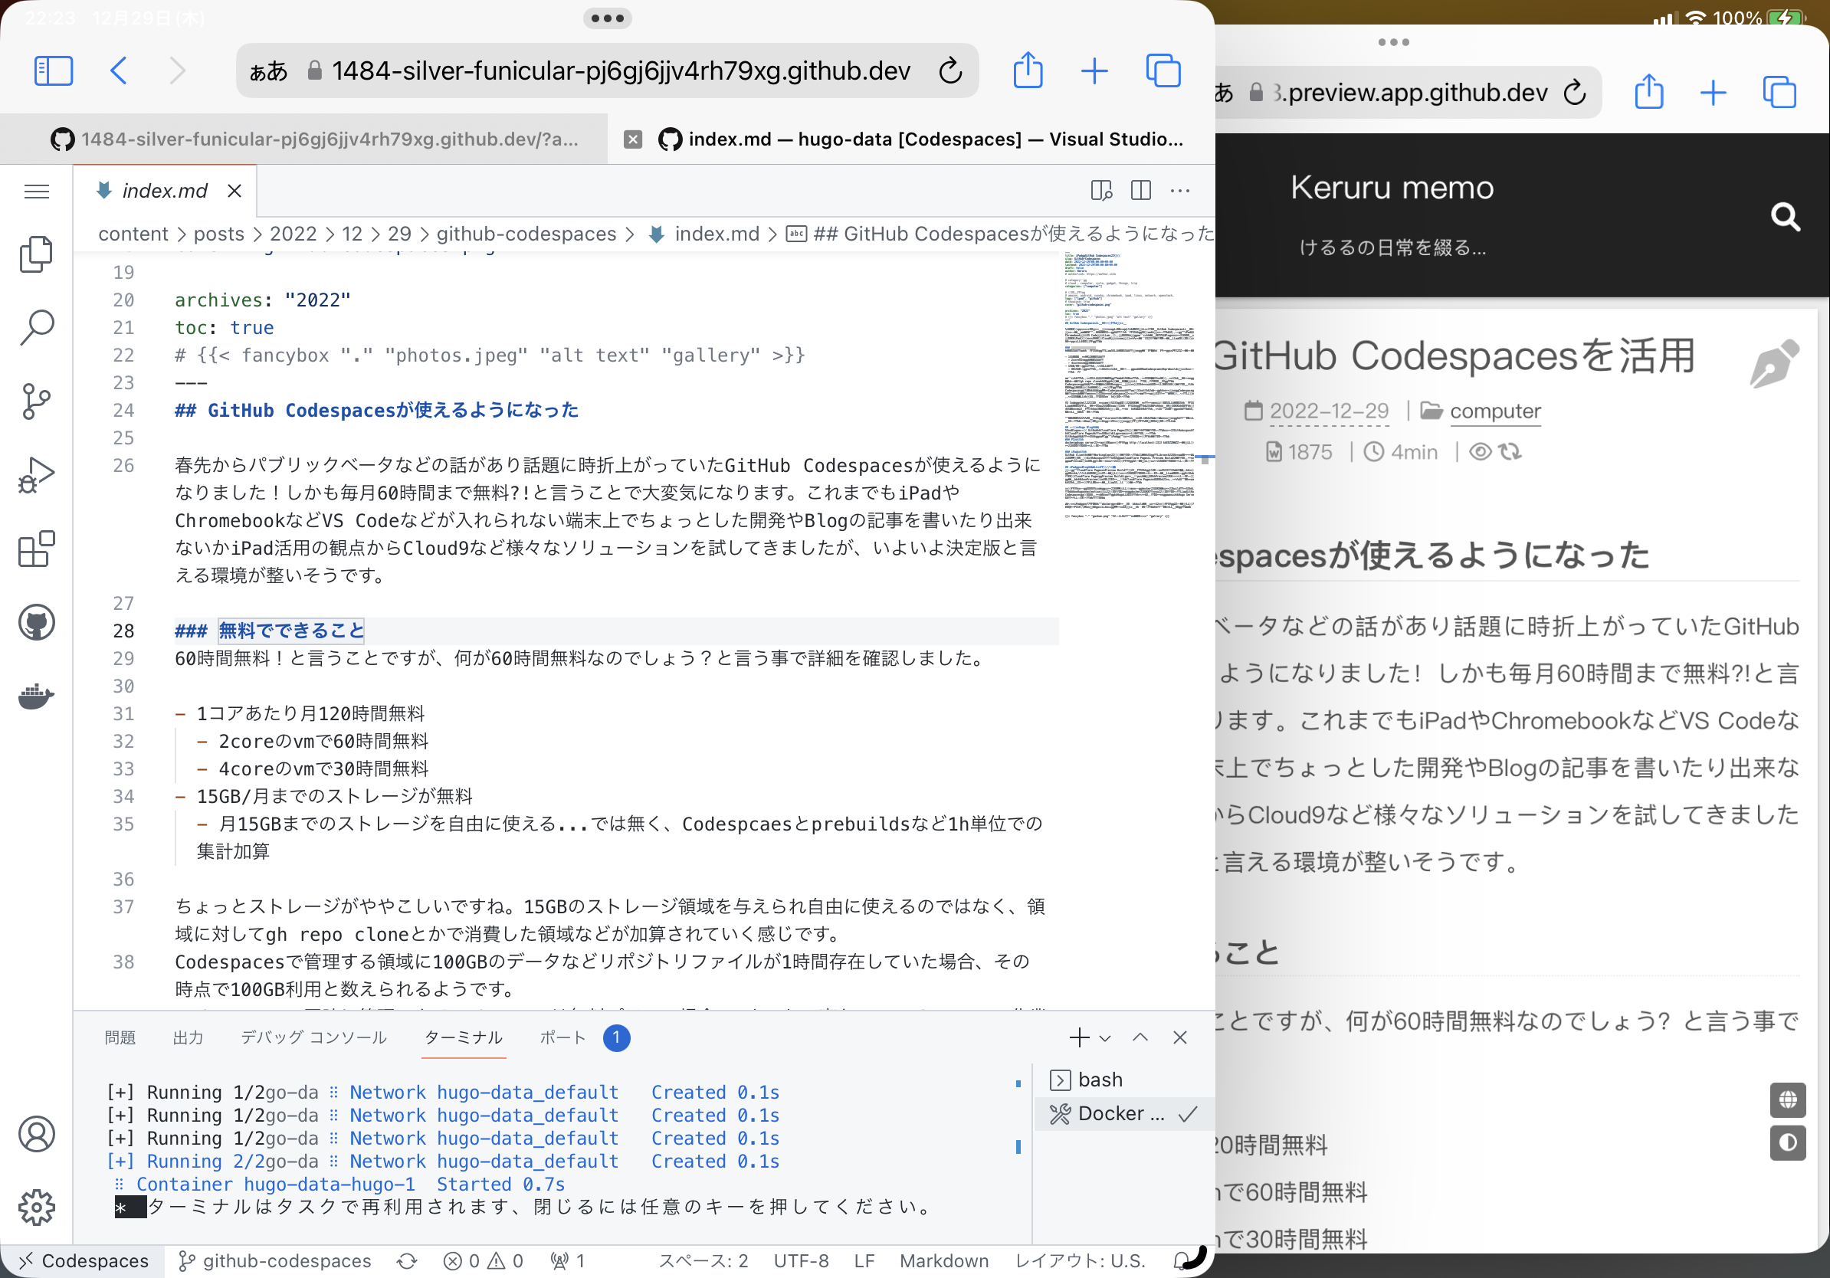Open the Explorer view in activity bar
Image resolution: width=1830 pixels, height=1278 pixels.
coord(36,254)
